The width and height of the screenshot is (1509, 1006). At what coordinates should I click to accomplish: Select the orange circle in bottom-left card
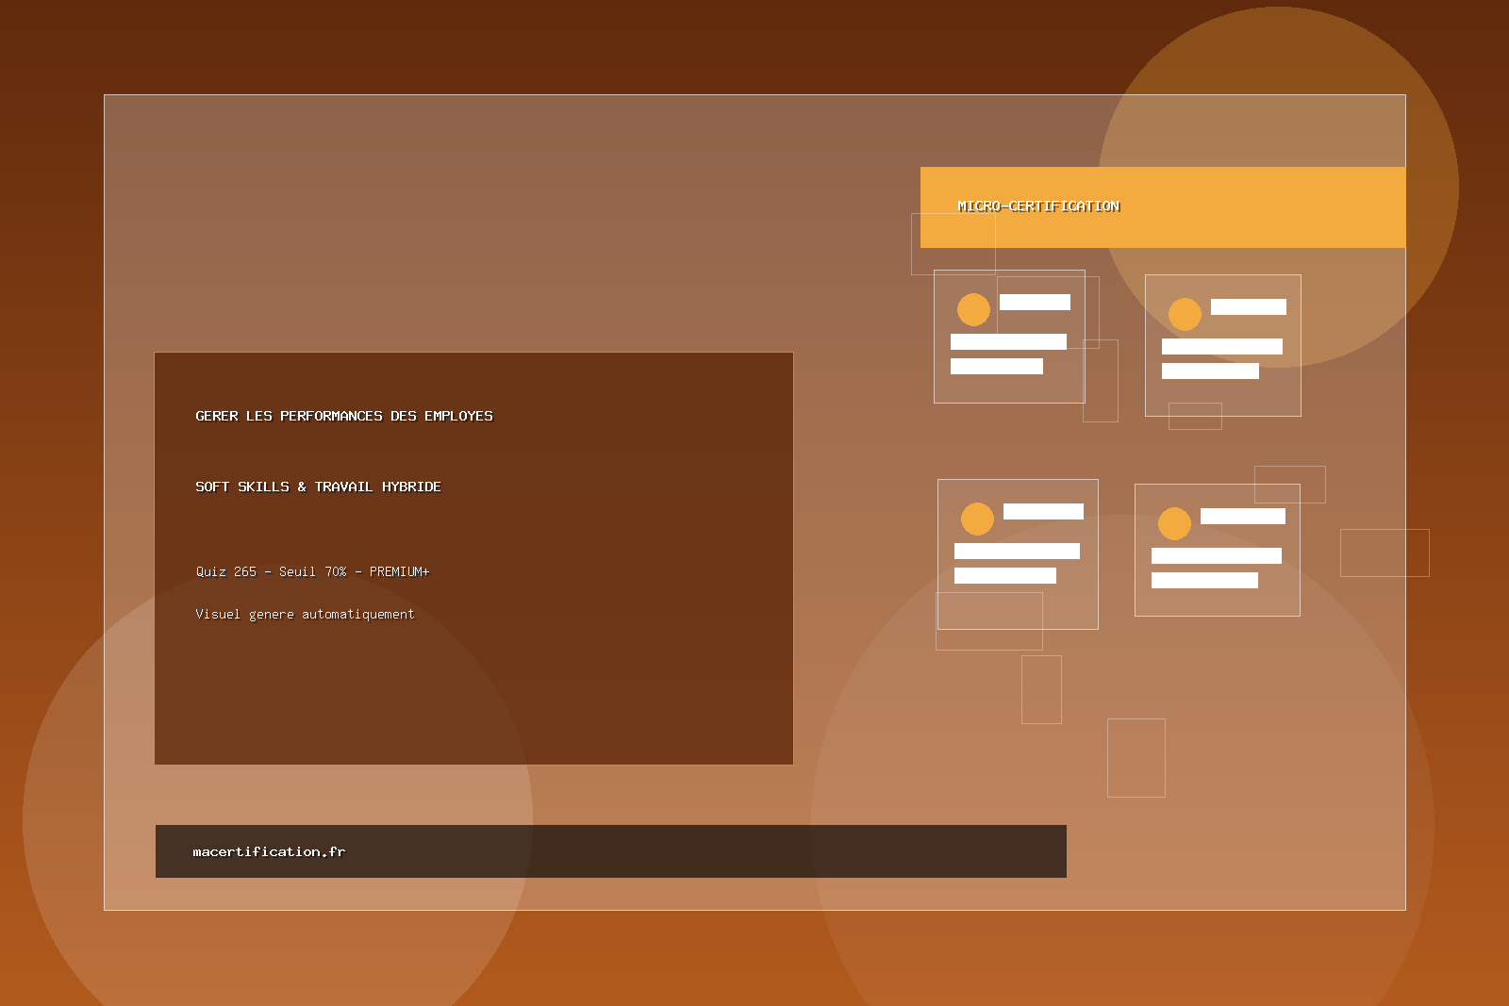pos(977,519)
